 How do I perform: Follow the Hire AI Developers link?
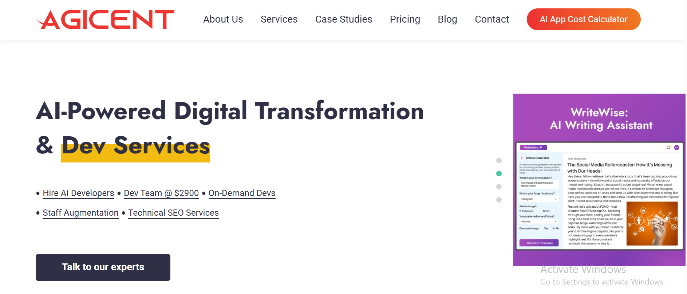click(x=78, y=193)
